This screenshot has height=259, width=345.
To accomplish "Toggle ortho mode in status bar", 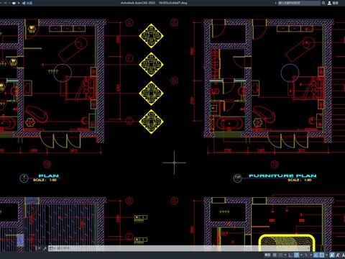I will click(290, 255).
